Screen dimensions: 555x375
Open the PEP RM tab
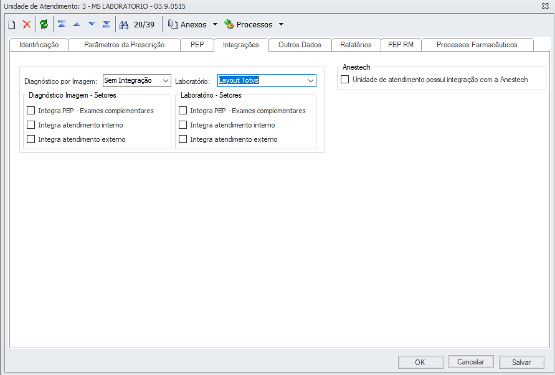point(401,45)
